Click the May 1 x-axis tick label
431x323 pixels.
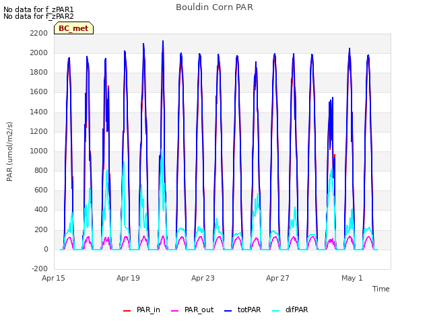(352, 278)
